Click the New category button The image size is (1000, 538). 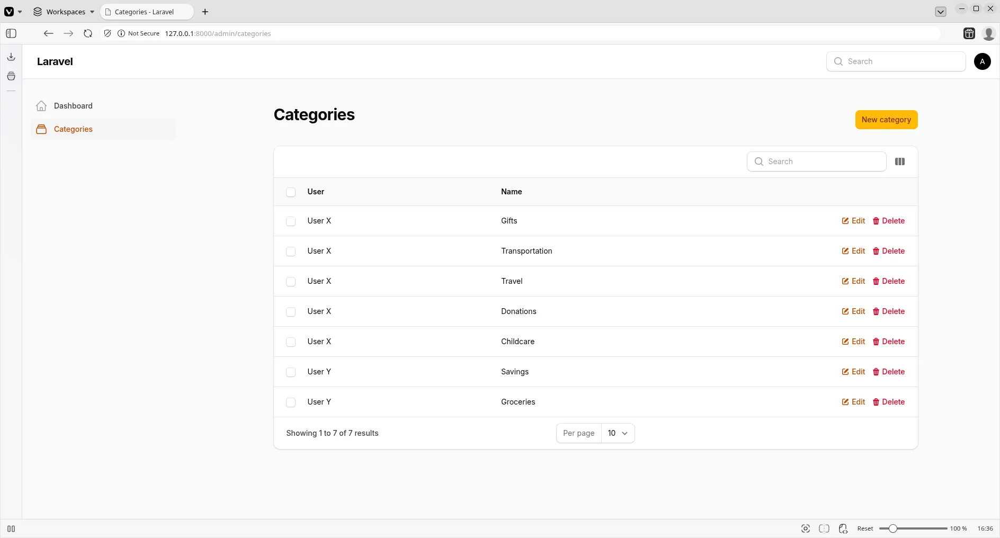[886, 120]
